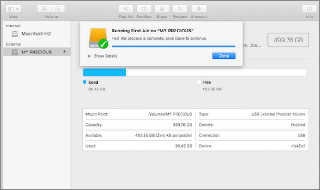Select the Erase toolbar icon
Screen dimensions: 320x190
[161, 9]
